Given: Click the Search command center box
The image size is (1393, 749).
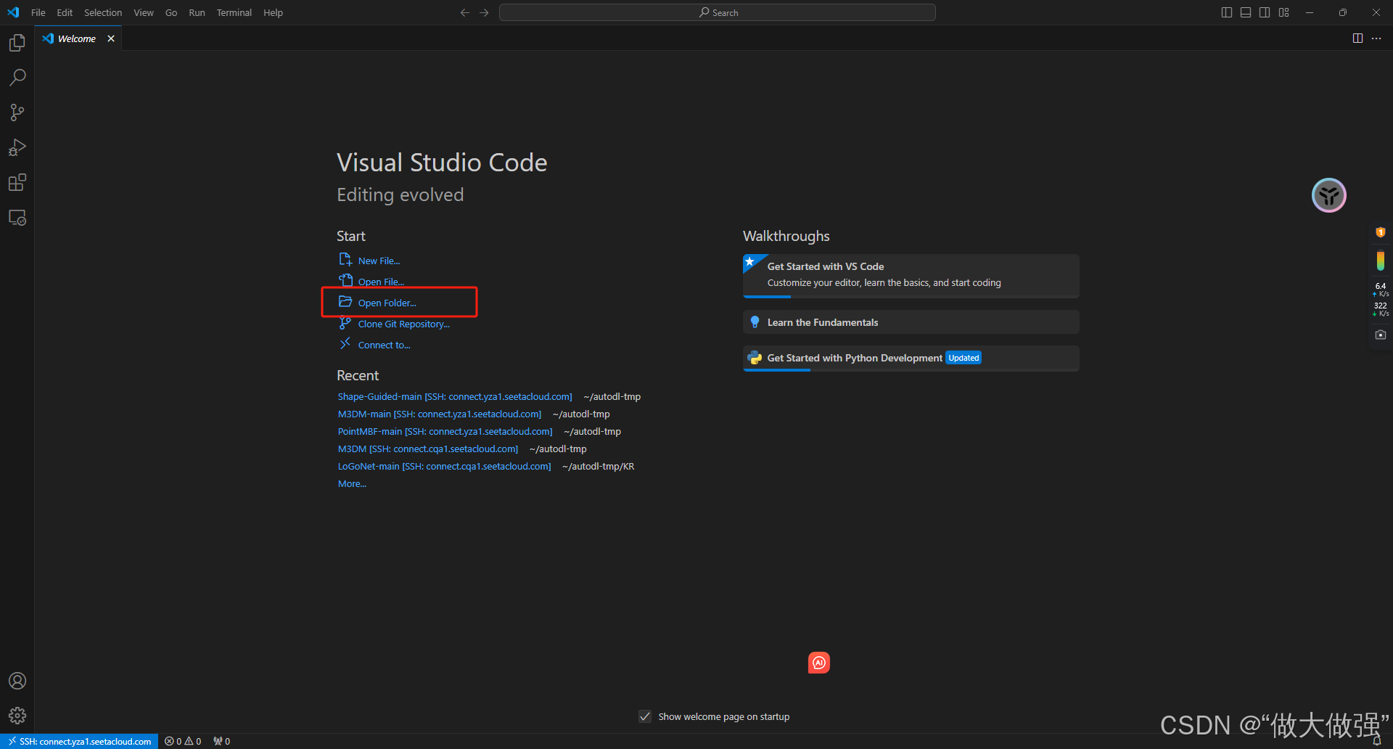Looking at the screenshot, I should pos(718,12).
